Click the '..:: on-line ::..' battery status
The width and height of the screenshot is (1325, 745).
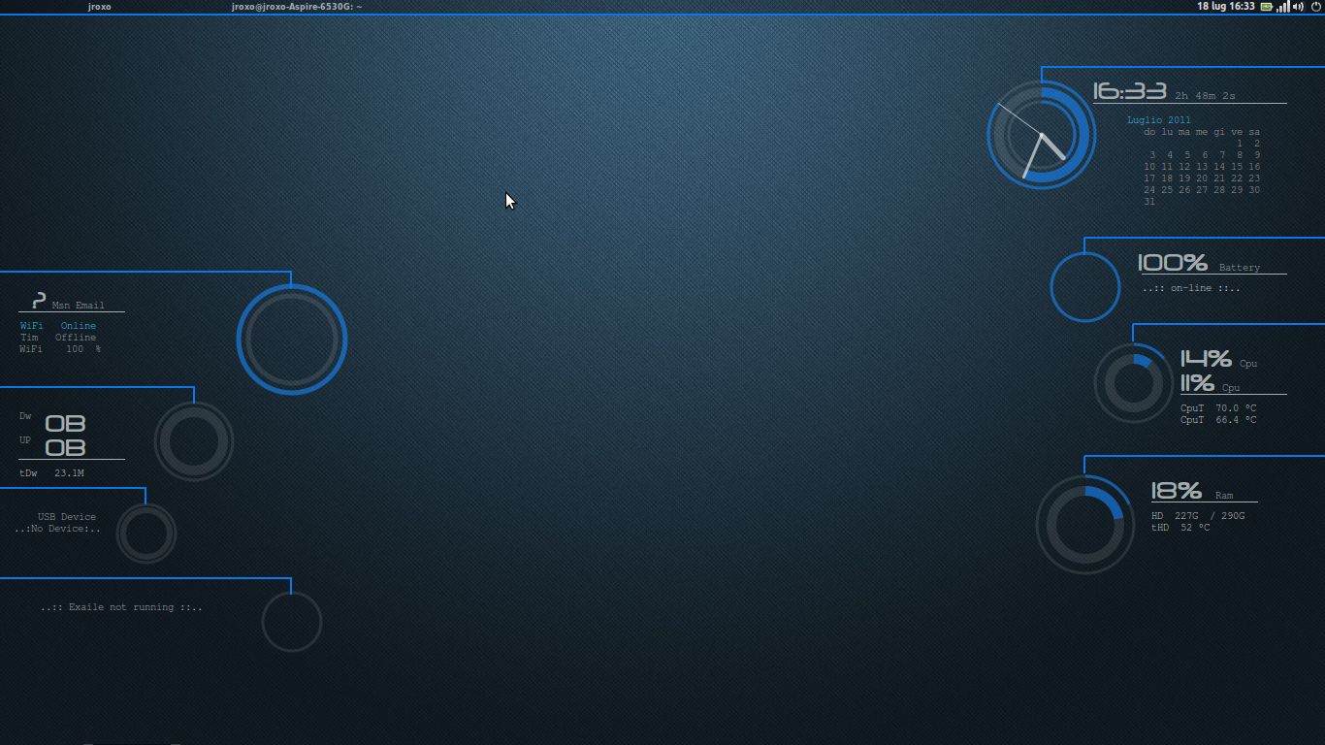pyautogui.click(x=1191, y=288)
